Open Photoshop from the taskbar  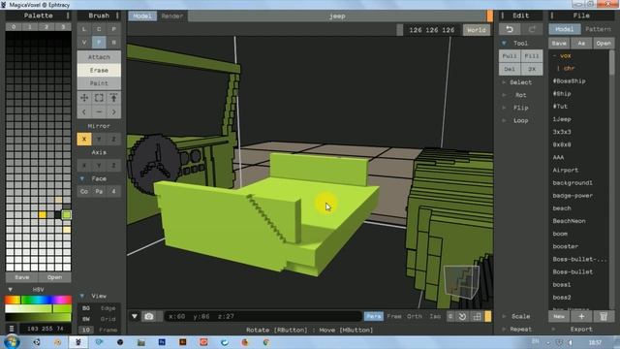pos(162,342)
